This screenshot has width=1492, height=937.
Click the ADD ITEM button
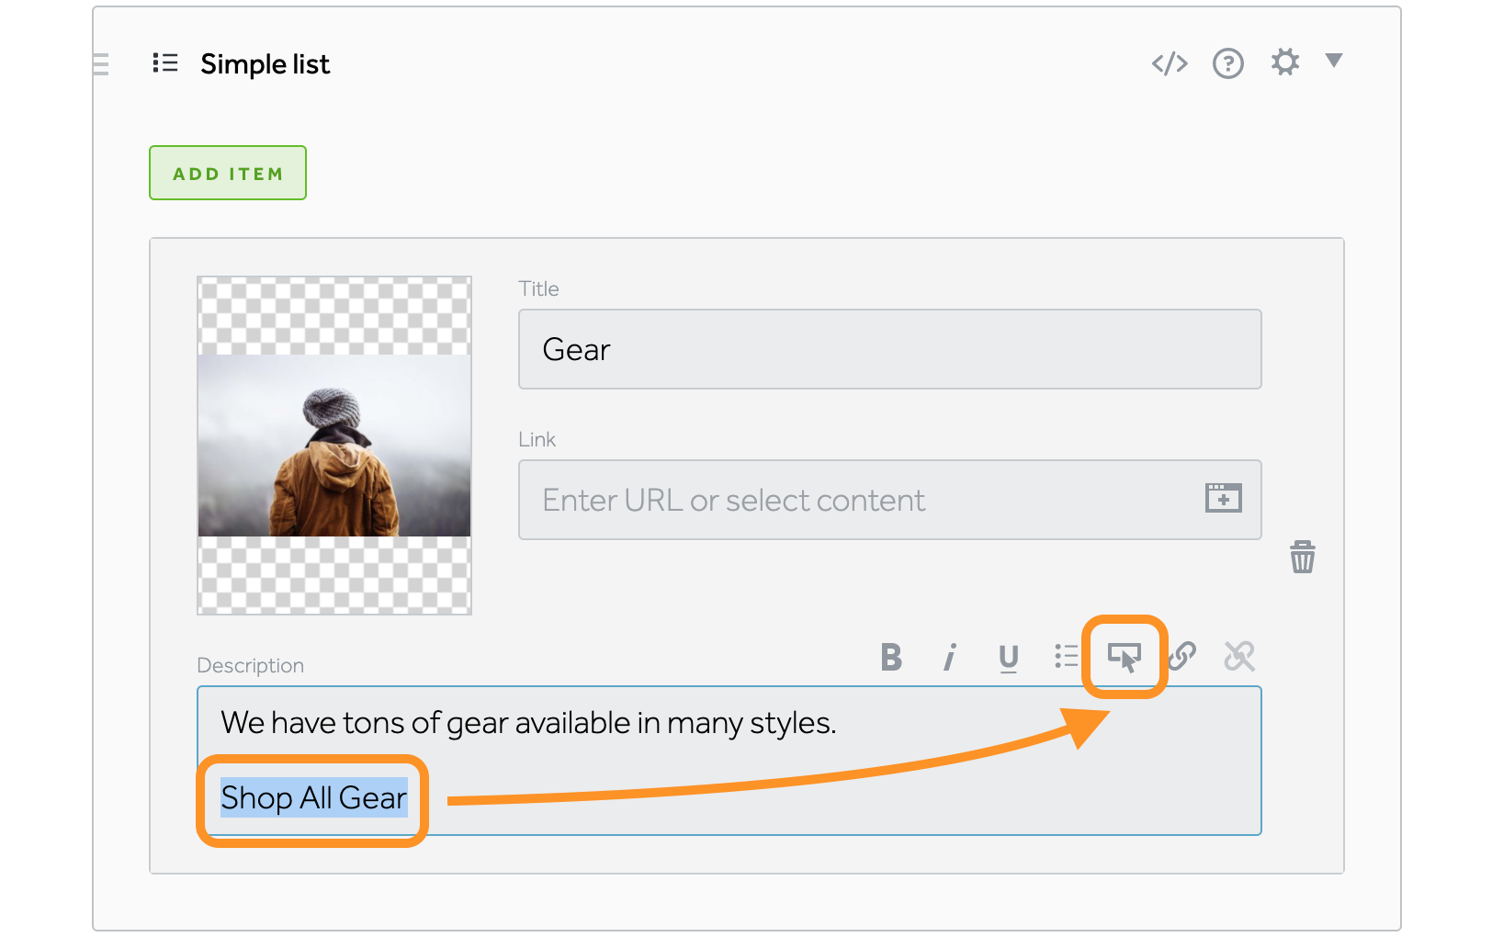(227, 172)
